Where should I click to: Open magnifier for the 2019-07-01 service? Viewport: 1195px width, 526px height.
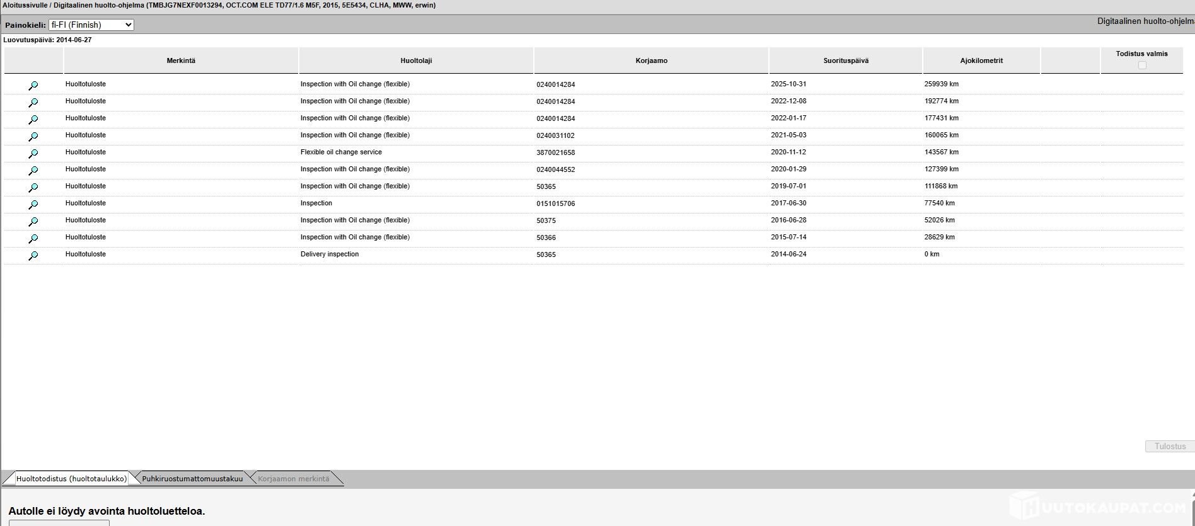click(33, 188)
